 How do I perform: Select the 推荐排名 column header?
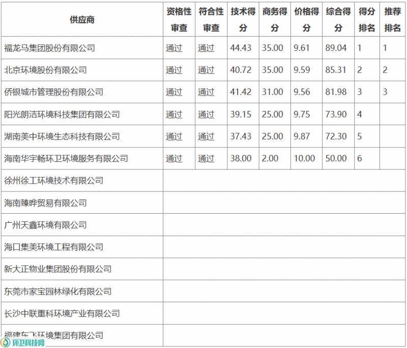pyautogui.click(x=392, y=20)
